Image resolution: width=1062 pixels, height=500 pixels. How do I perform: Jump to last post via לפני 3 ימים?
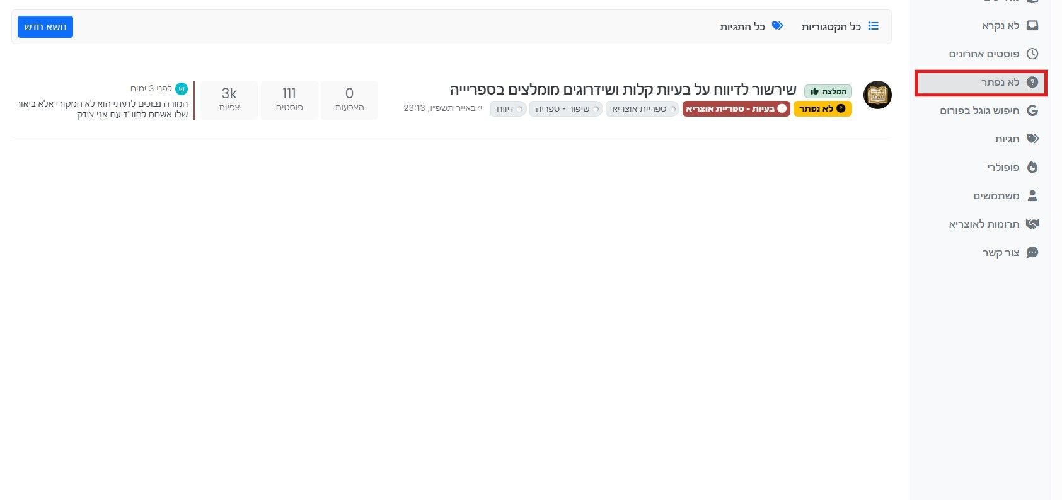pos(151,89)
